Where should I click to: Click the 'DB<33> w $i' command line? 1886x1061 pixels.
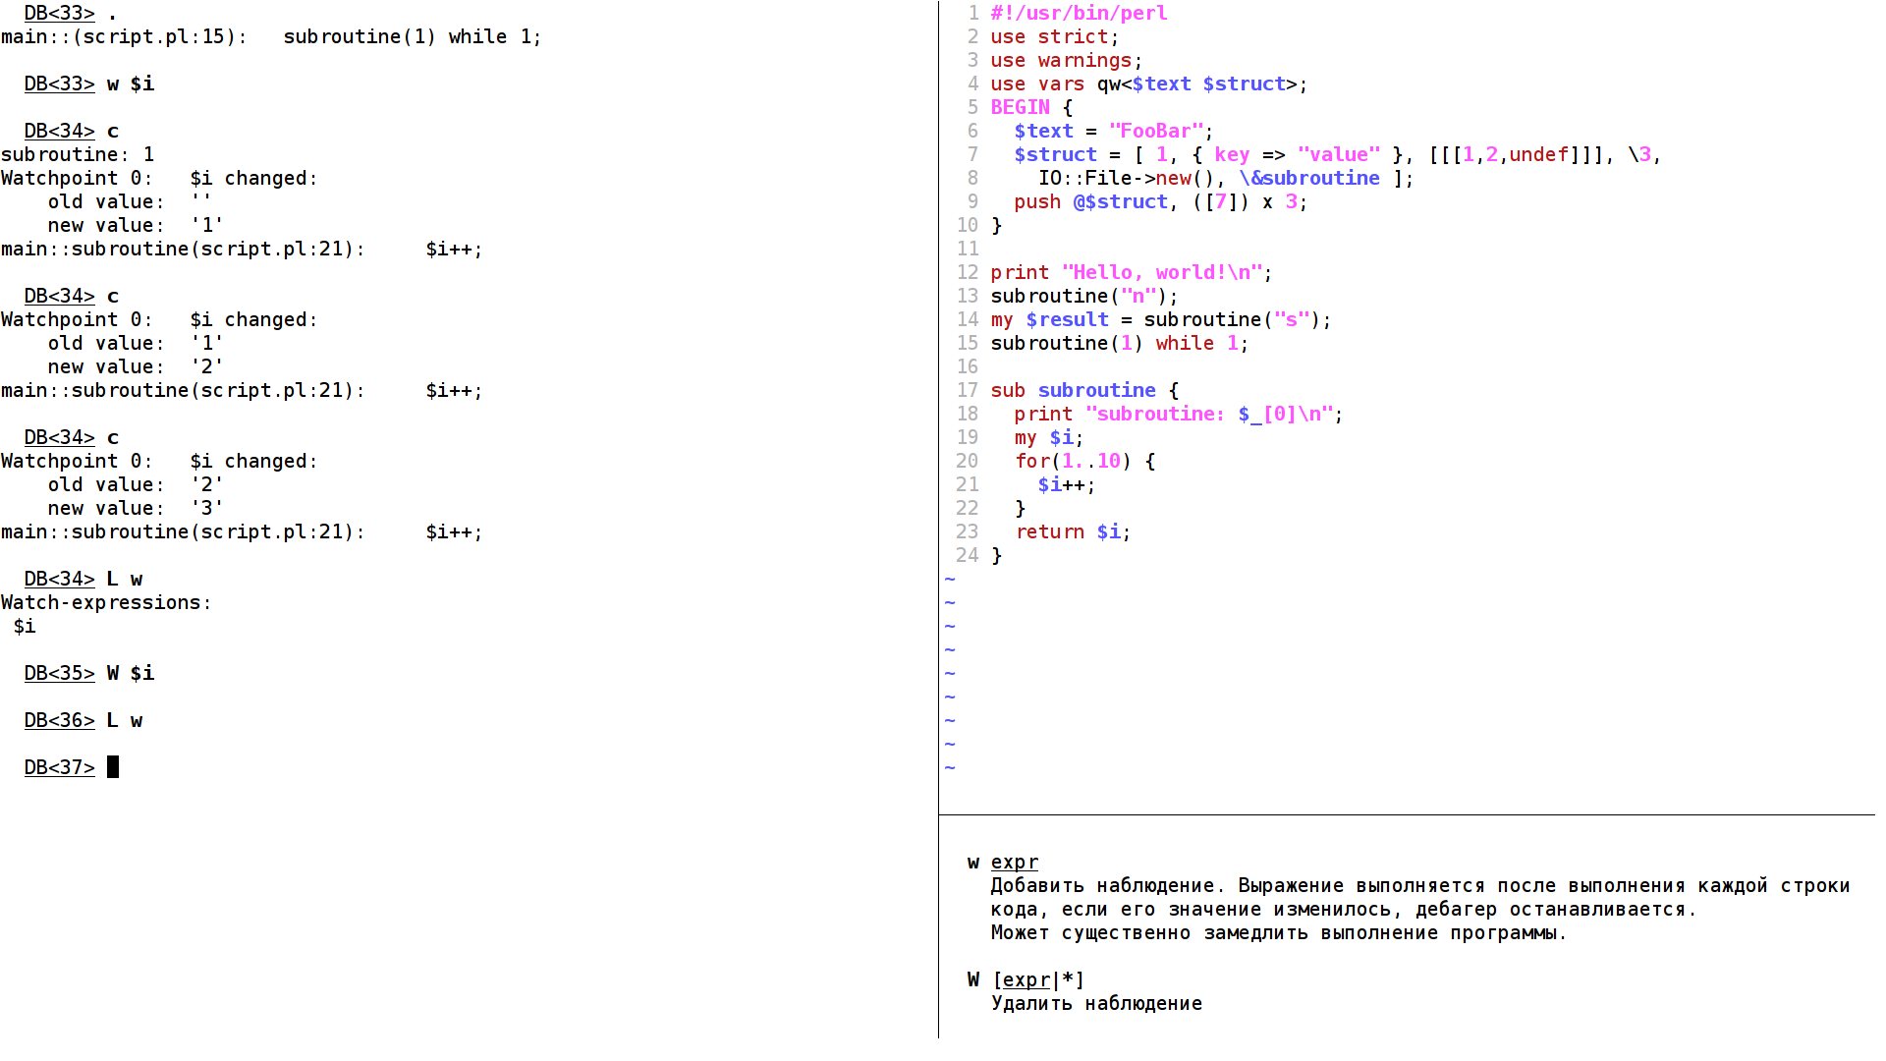[89, 84]
